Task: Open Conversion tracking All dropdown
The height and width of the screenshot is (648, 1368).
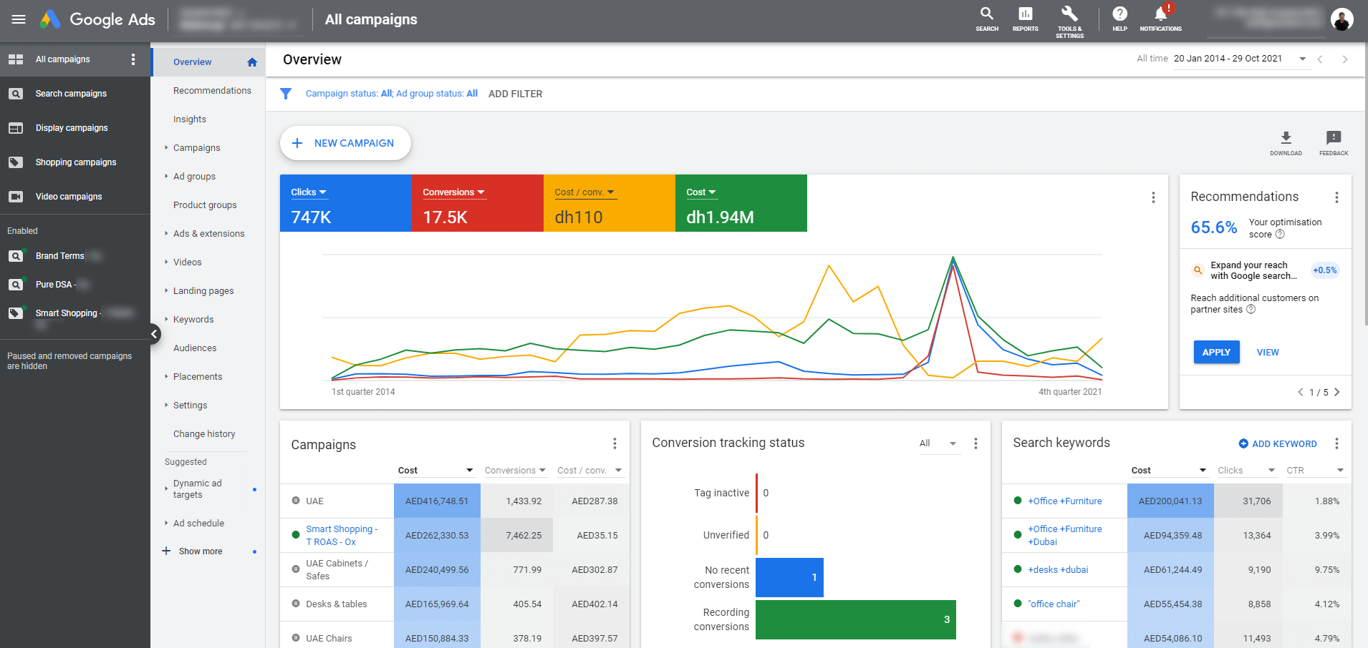Action: [938, 443]
